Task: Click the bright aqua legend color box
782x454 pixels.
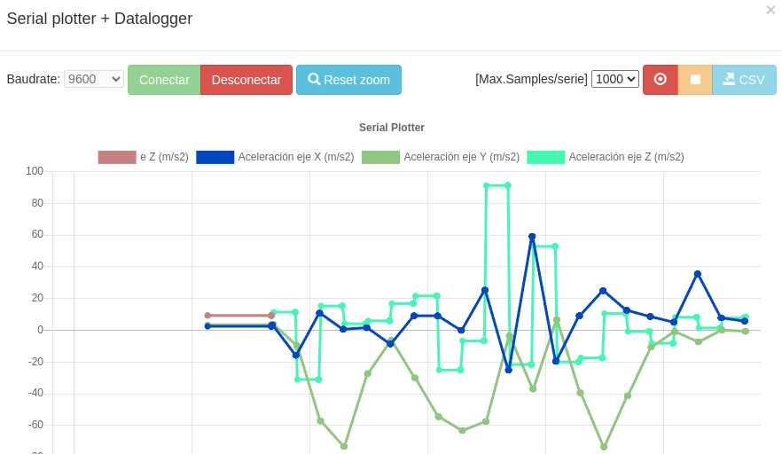Action: pos(545,157)
